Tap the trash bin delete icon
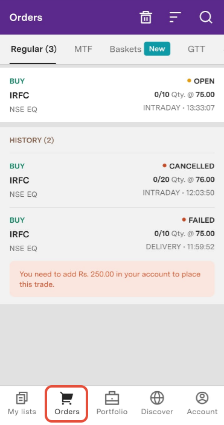 (x=146, y=18)
